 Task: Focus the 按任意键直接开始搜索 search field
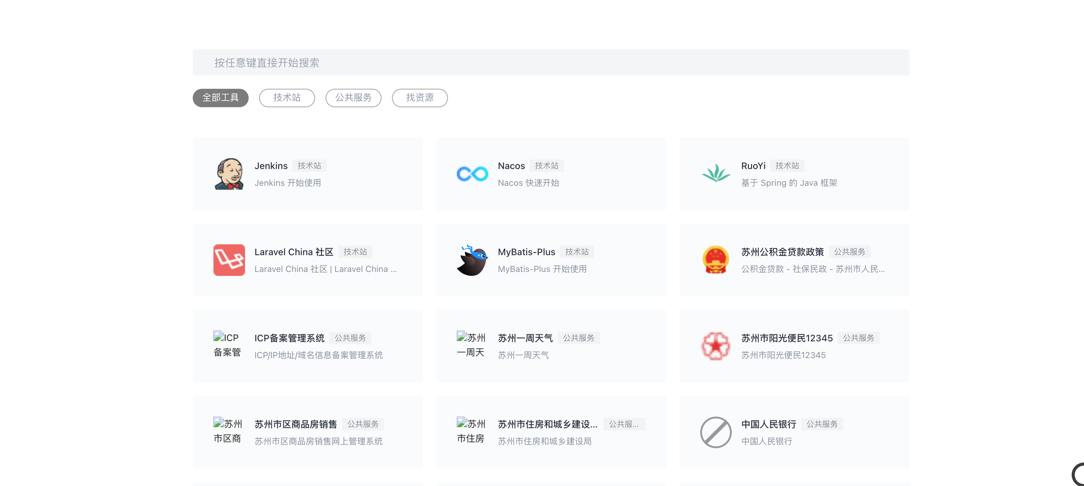pos(551,63)
